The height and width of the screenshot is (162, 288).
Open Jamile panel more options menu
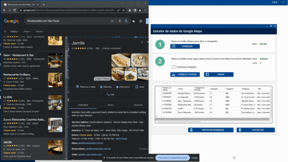click(142, 42)
